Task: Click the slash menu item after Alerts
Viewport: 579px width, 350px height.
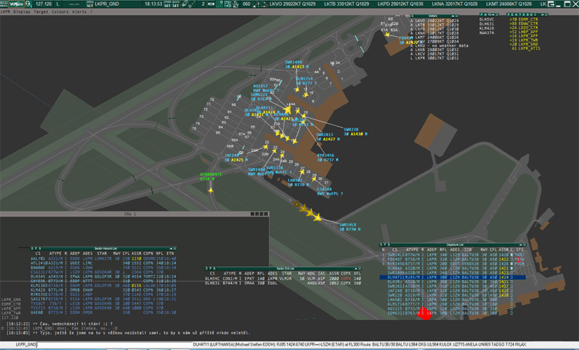Action: click(x=91, y=12)
